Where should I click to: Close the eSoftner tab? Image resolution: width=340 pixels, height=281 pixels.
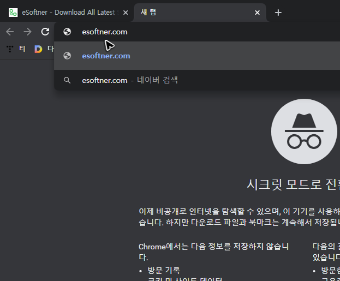click(x=126, y=13)
